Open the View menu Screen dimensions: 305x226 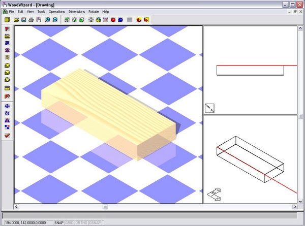pos(30,12)
